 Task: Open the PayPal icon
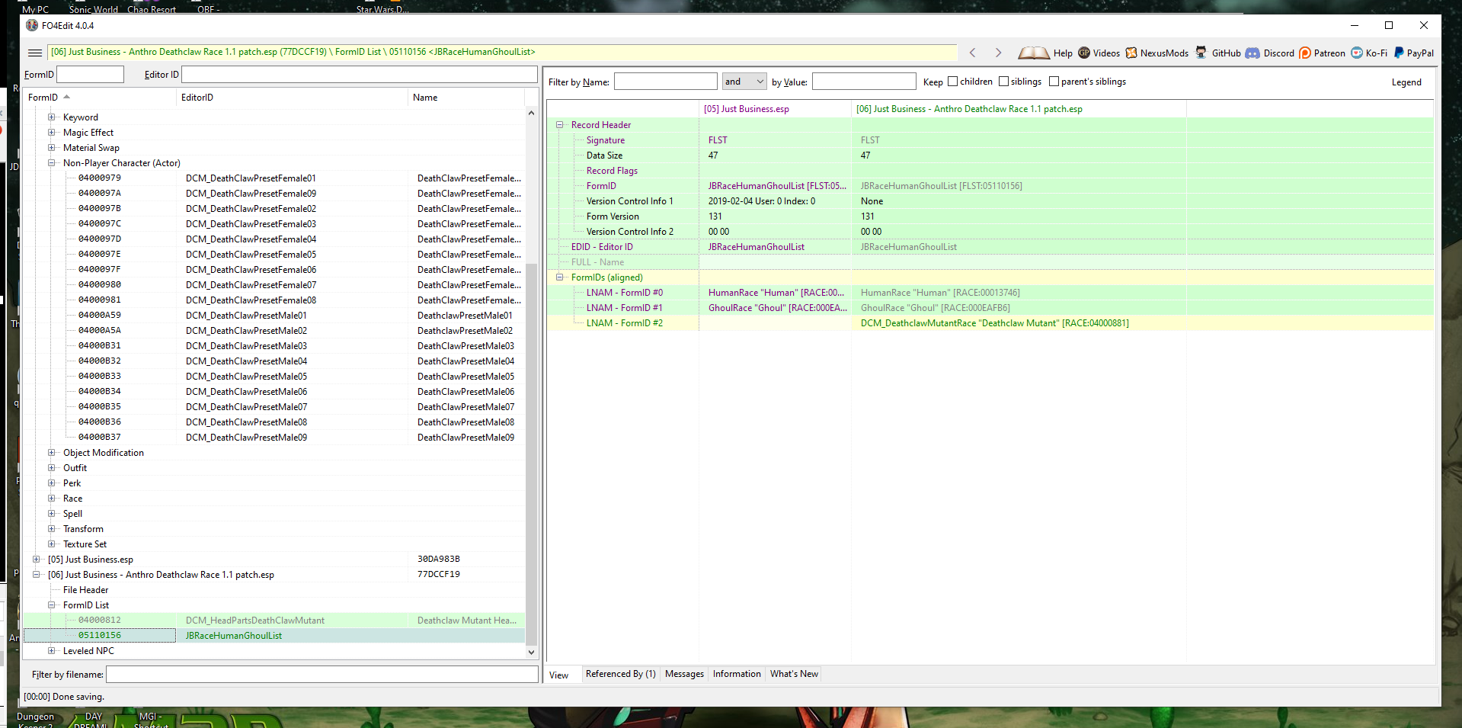1399,53
